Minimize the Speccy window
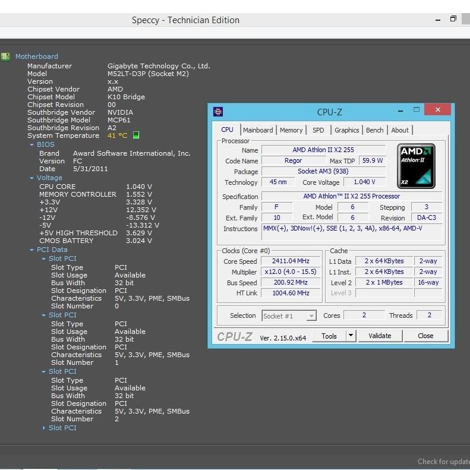This screenshot has width=470, height=470. click(x=438, y=20)
